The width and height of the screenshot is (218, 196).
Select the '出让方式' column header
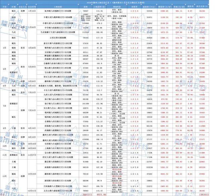tap(23, 7)
